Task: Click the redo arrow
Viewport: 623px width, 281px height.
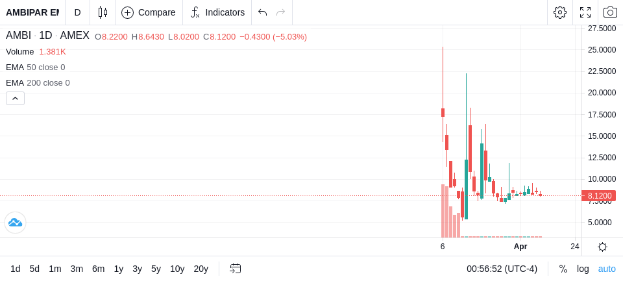Action: [280, 12]
